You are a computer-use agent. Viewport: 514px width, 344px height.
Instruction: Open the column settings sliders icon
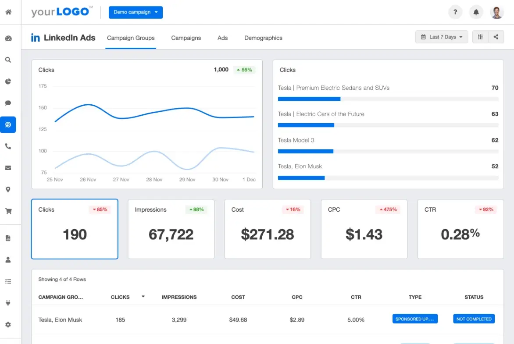[x=480, y=37]
